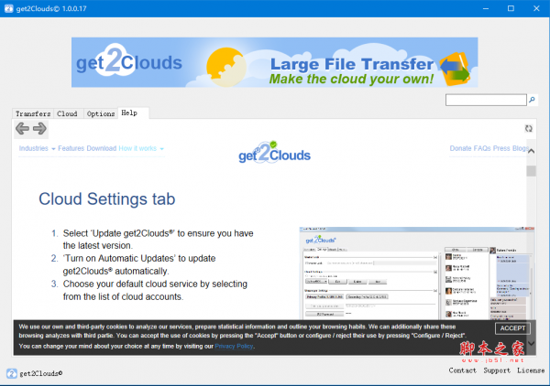Image resolution: width=550 pixels, height=386 pixels.
Task: Open the Privacy Policy link
Action: [234, 346]
